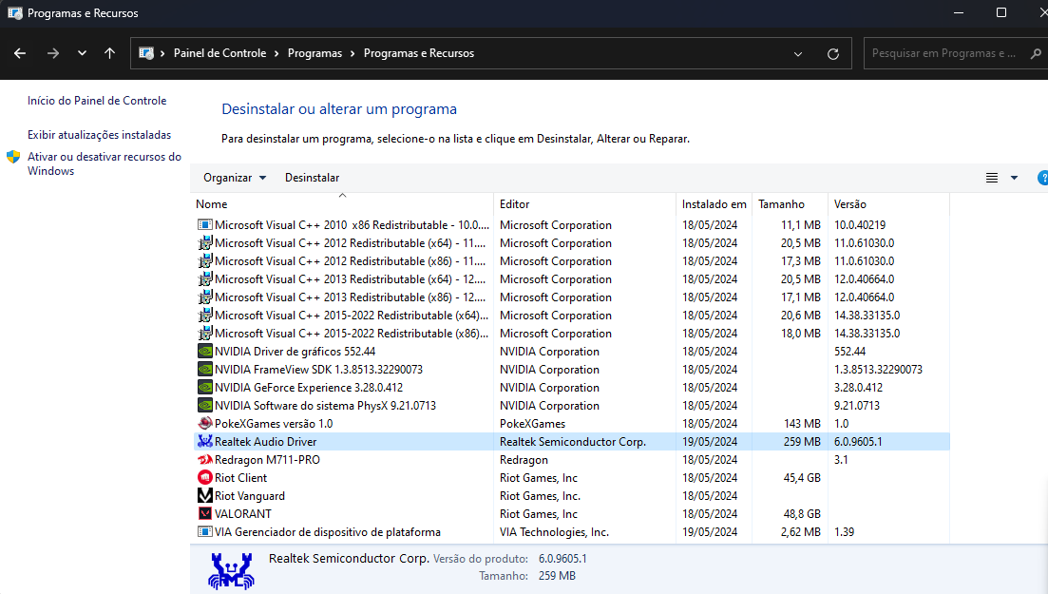The image size is (1048, 594).
Task: Click large Realtek logo in details pane
Action: coord(231,570)
